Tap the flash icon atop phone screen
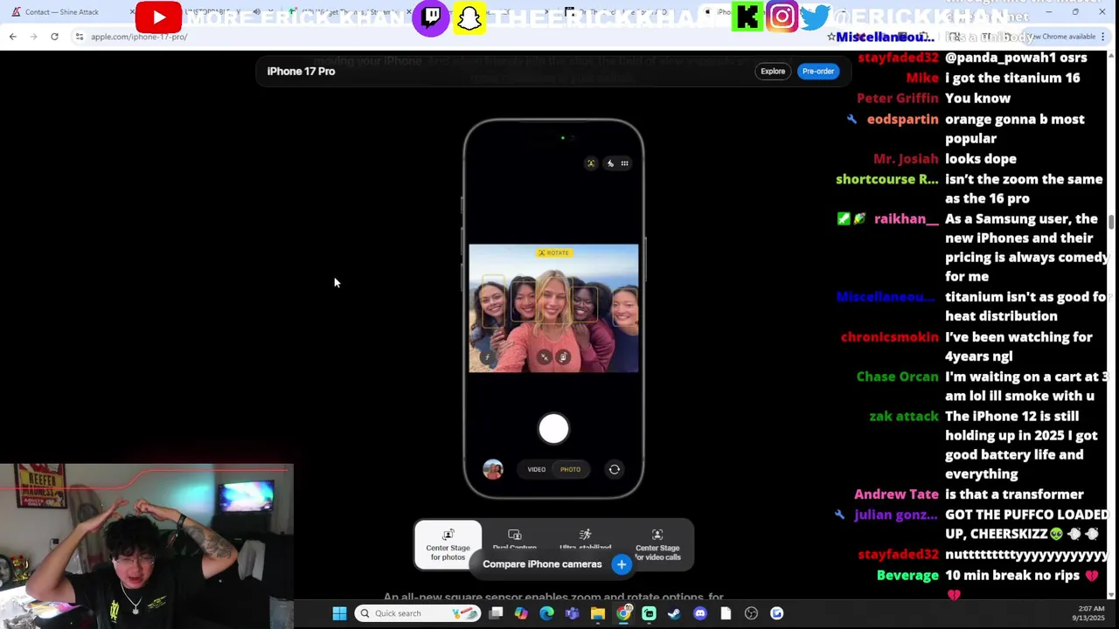The image size is (1119, 629). [610, 163]
